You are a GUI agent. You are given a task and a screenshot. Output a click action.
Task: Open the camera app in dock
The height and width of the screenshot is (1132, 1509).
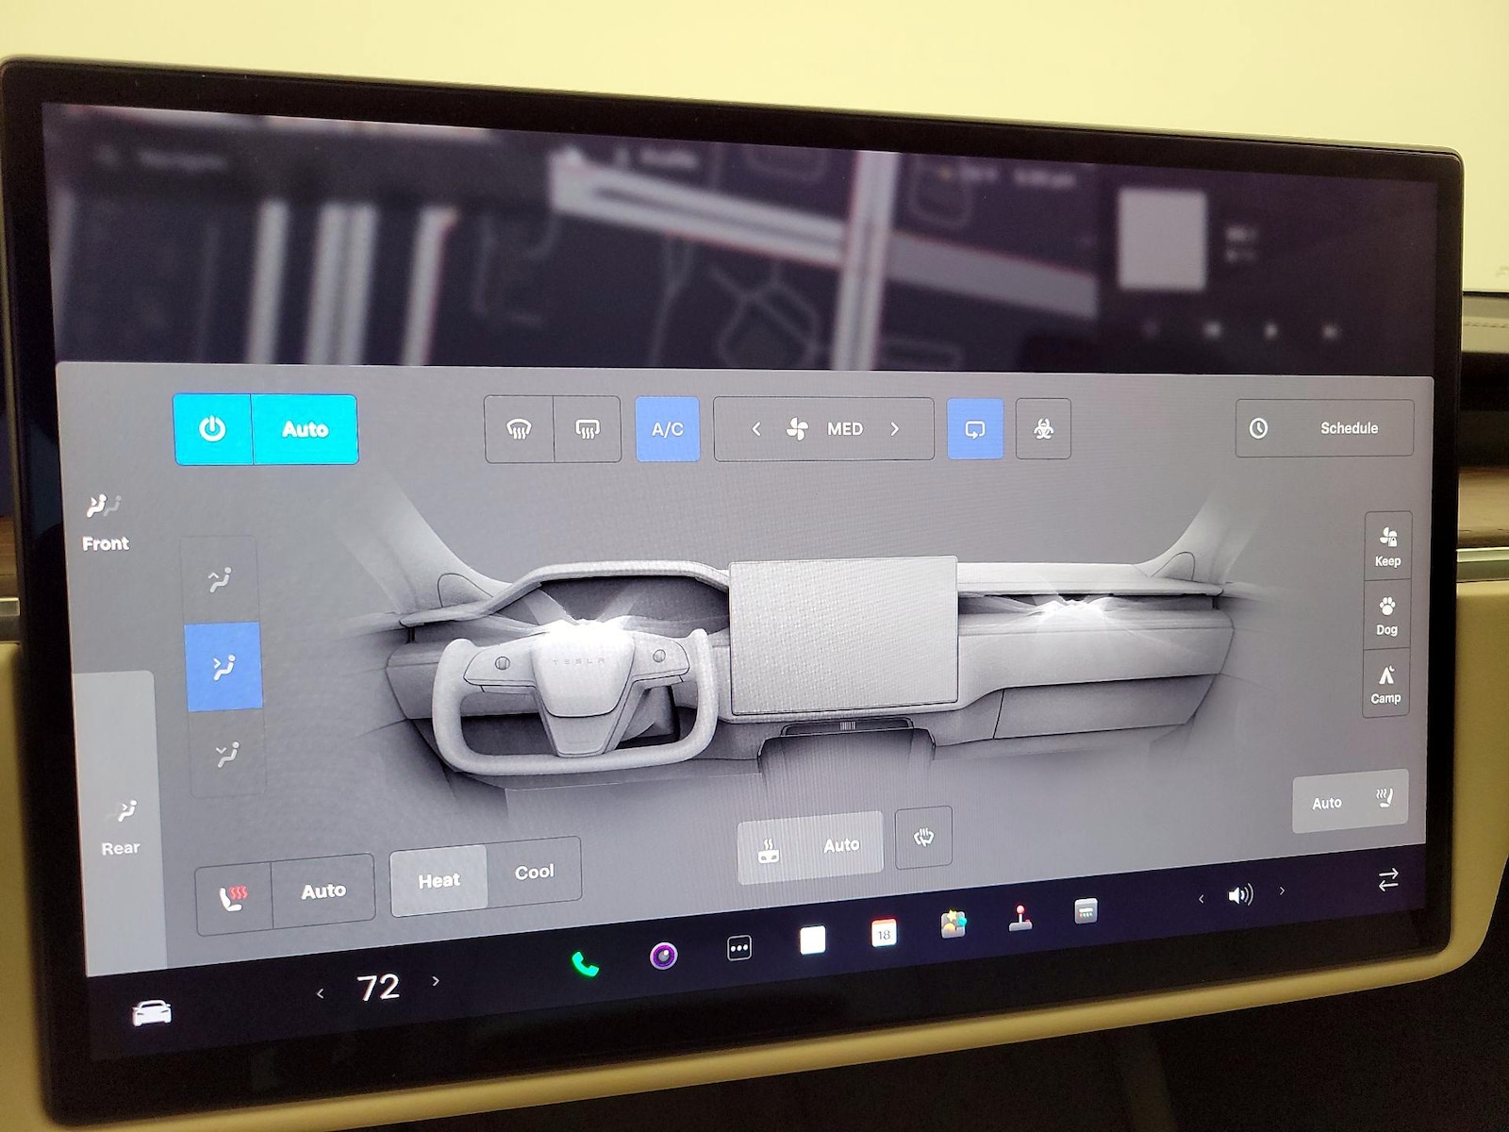664,956
